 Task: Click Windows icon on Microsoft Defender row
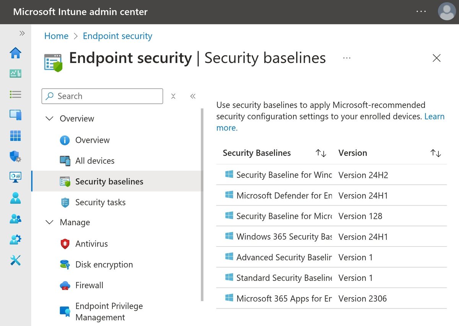pos(229,195)
